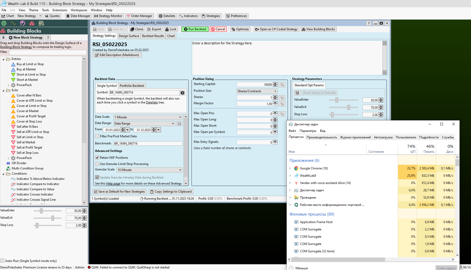This screenshot has height=270, width=471.
Task: Click the help button in strategy window title bar
Action: 369,23
